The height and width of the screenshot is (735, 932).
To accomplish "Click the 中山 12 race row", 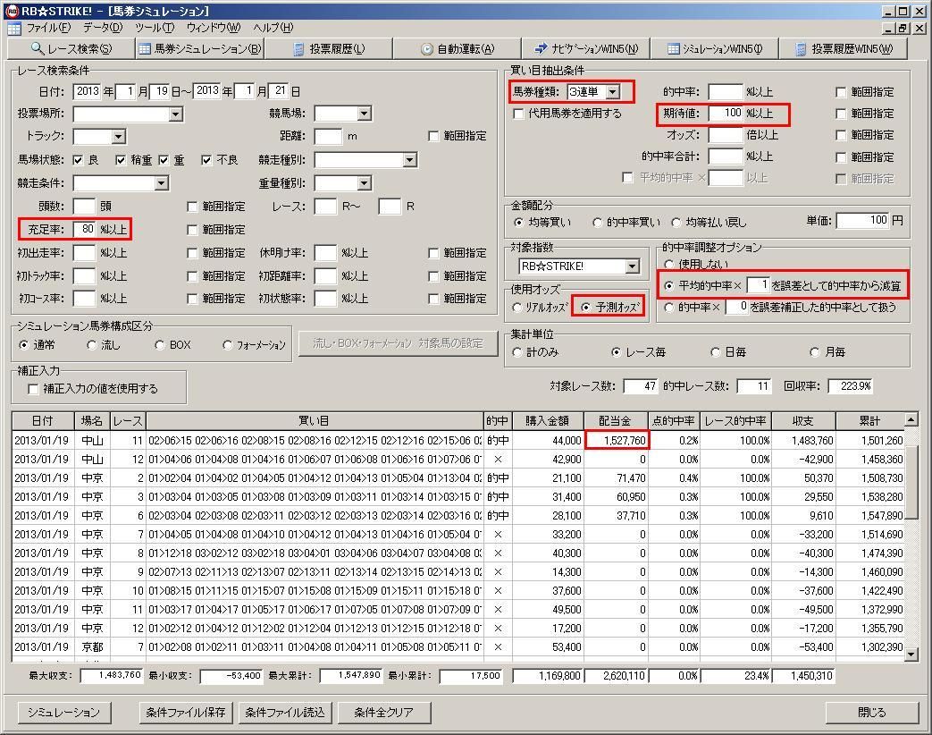I will click(x=458, y=460).
